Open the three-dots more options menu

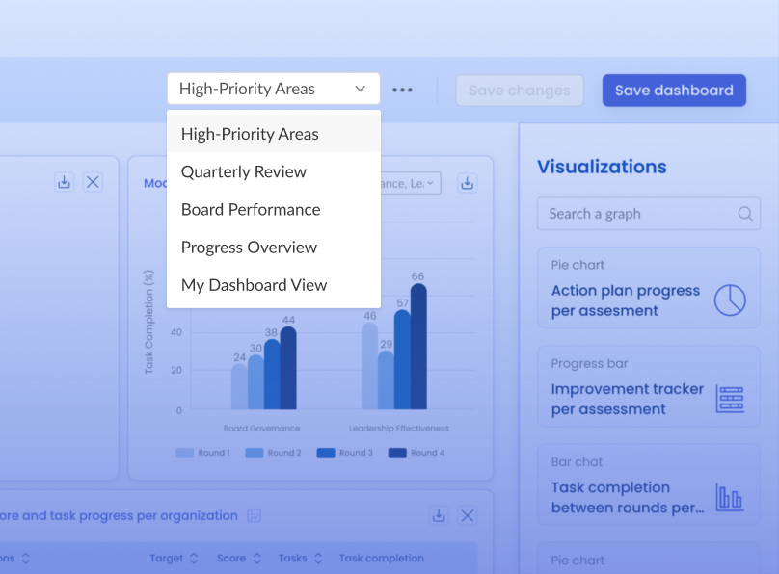pyautogui.click(x=402, y=90)
